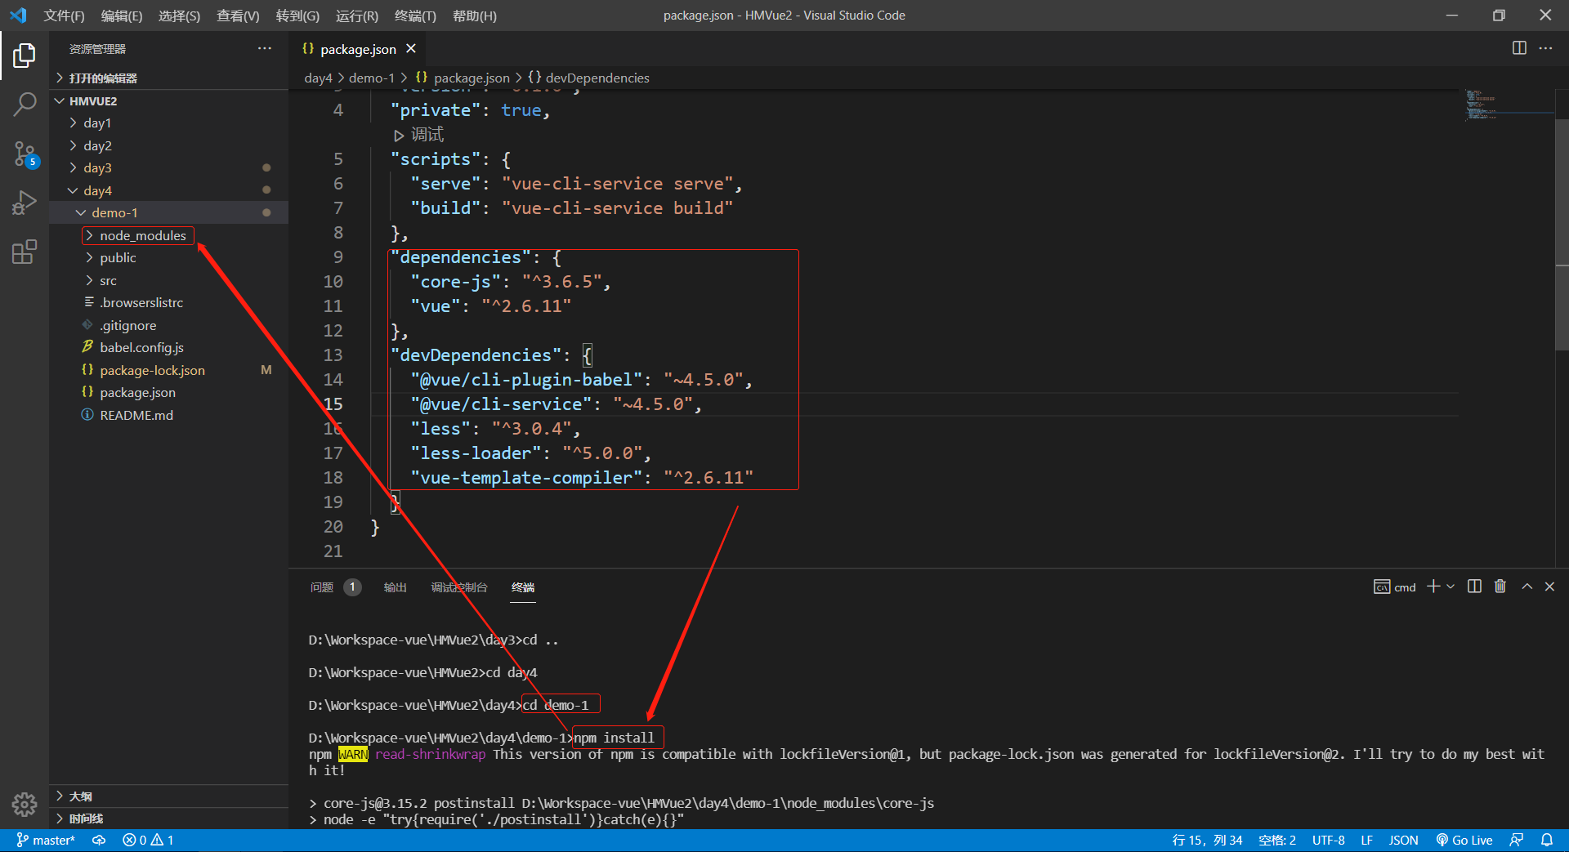Screen dimensions: 1569x852
Task: Open errors and warnings count in status bar
Action: 148,840
